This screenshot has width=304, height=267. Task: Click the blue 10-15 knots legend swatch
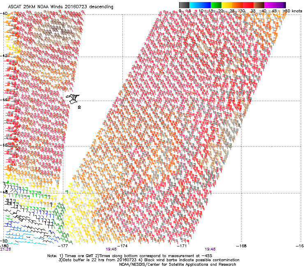205,5
